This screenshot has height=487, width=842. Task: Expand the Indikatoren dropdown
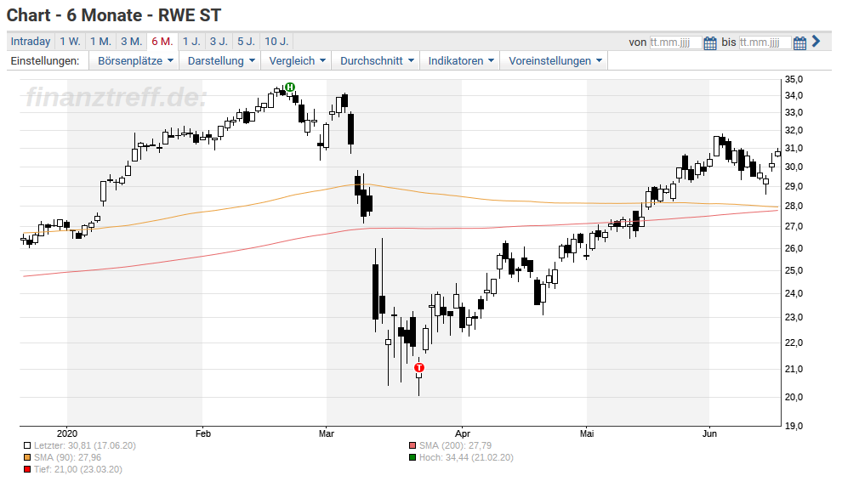(460, 60)
